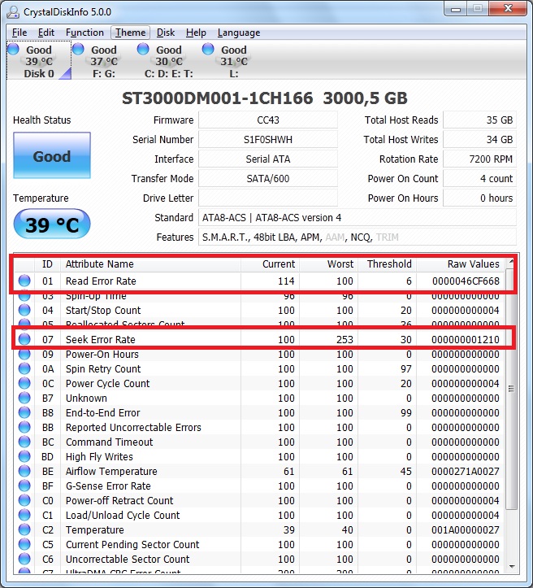Click status icon of Power-off Retract Count row
Screen dimensions: 533x588
click(24, 500)
